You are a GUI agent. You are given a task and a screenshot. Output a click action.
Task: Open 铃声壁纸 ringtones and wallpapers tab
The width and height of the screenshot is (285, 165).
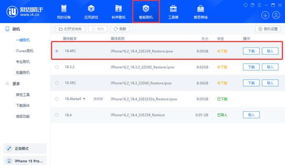pos(118,12)
